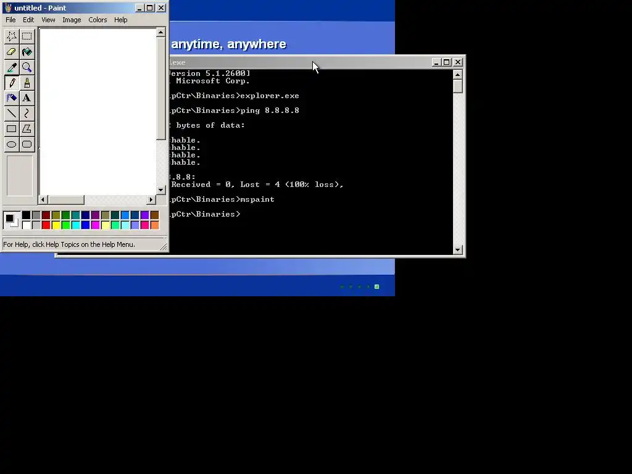Open the Help menu in Paint
632x474 pixels.
coord(120,20)
